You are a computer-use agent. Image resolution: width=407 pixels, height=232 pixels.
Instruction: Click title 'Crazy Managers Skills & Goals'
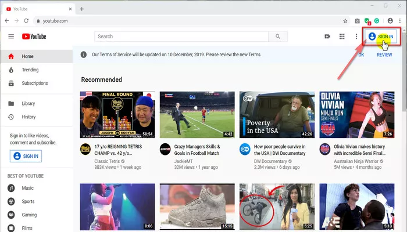tap(197, 150)
